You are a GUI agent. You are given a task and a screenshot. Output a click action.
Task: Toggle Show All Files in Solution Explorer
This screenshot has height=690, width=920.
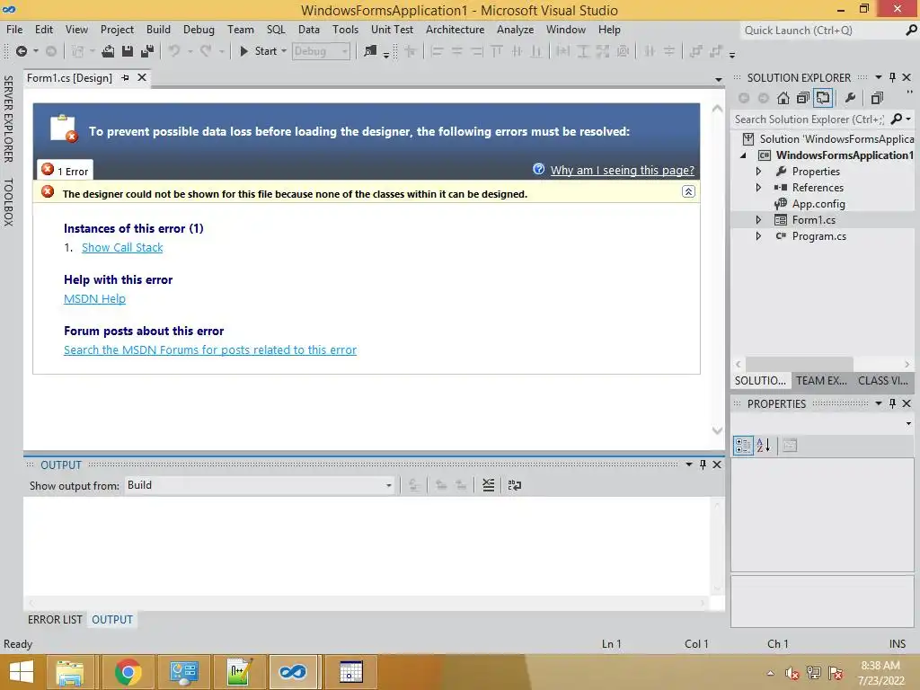pyautogui.click(x=823, y=98)
